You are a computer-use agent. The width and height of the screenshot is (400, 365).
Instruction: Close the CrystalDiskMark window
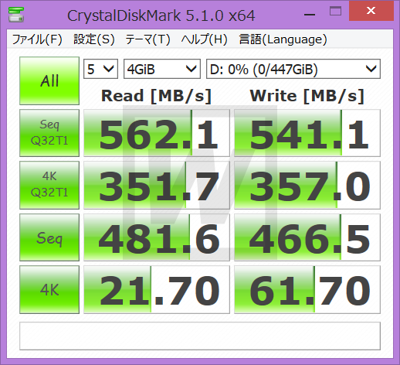pyautogui.click(x=371, y=11)
